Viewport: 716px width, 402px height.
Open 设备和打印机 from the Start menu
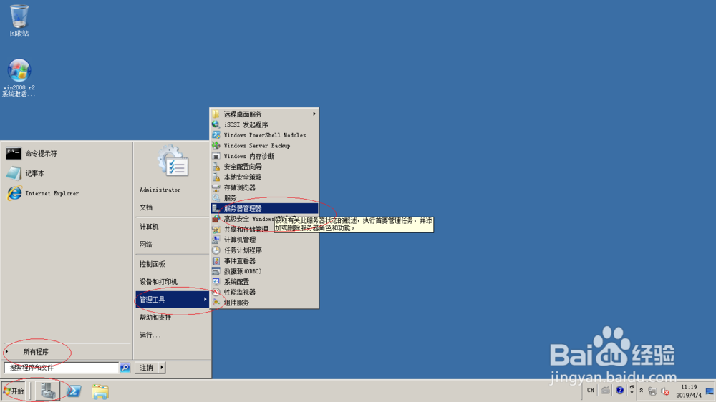tap(173, 282)
